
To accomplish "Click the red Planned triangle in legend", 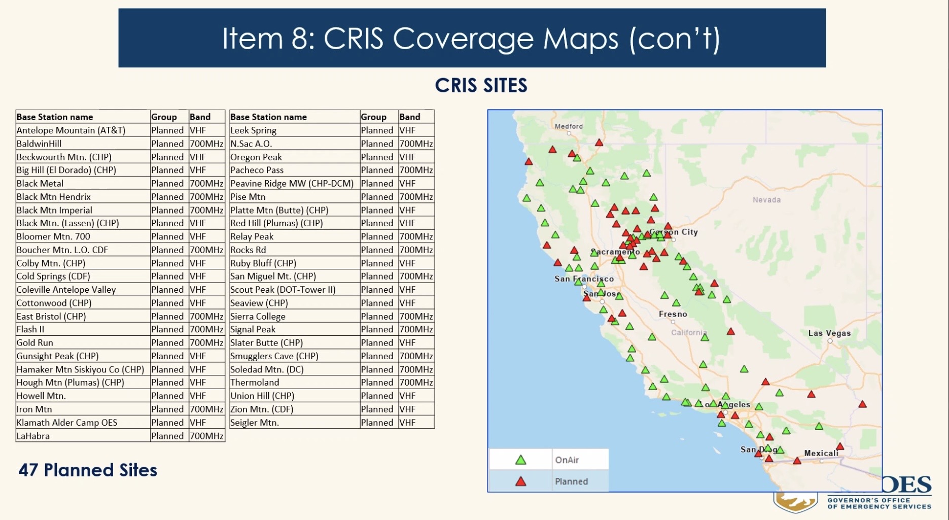I will coord(520,481).
